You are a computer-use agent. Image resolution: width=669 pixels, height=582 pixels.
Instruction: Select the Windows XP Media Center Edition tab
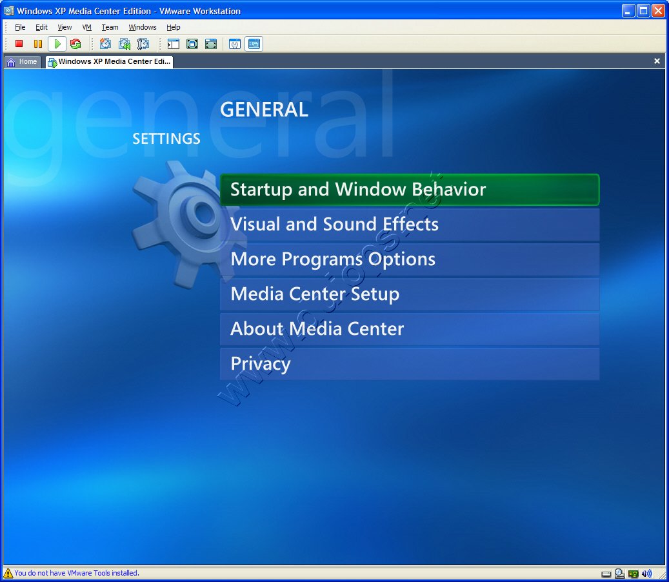pos(109,62)
